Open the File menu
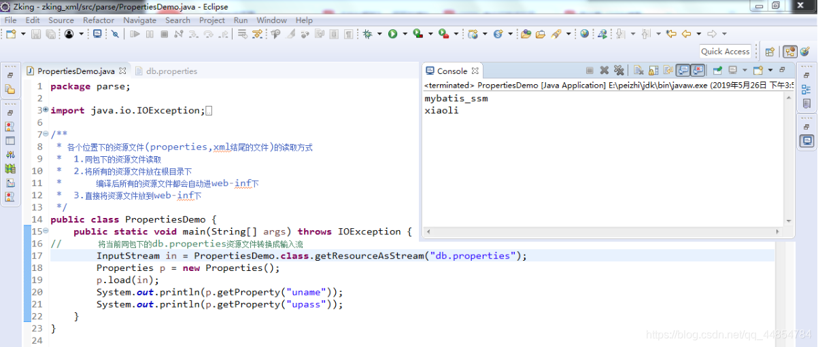This screenshot has height=347, width=818. (x=10, y=20)
